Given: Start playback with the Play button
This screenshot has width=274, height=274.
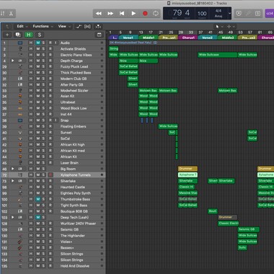Looking at the screenshot, I should click(133, 14).
